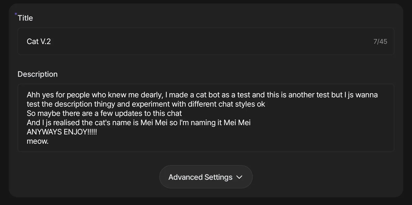Select the Title field label
The height and width of the screenshot is (205, 412).
[x=25, y=18]
